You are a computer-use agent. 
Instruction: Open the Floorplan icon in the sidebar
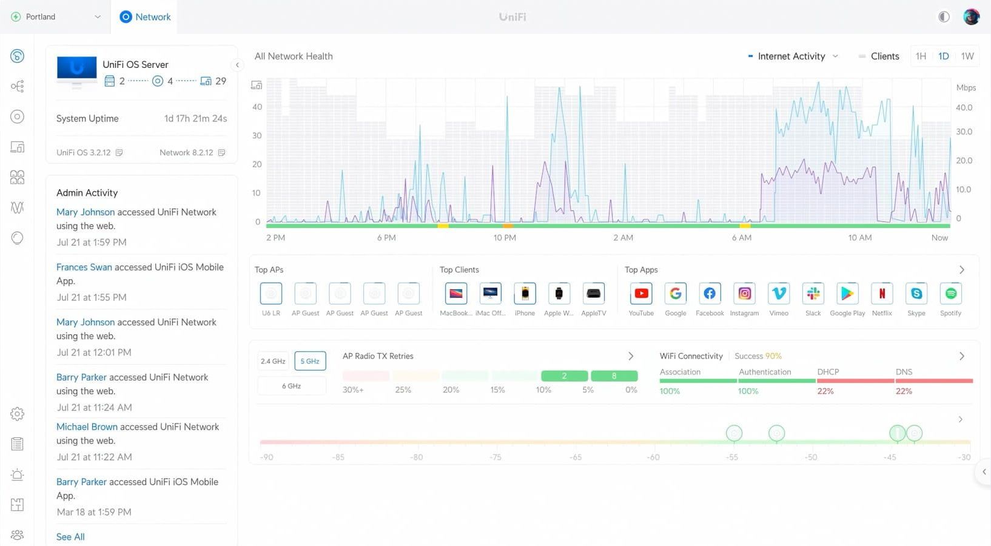pyautogui.click(x=17, y=505)
